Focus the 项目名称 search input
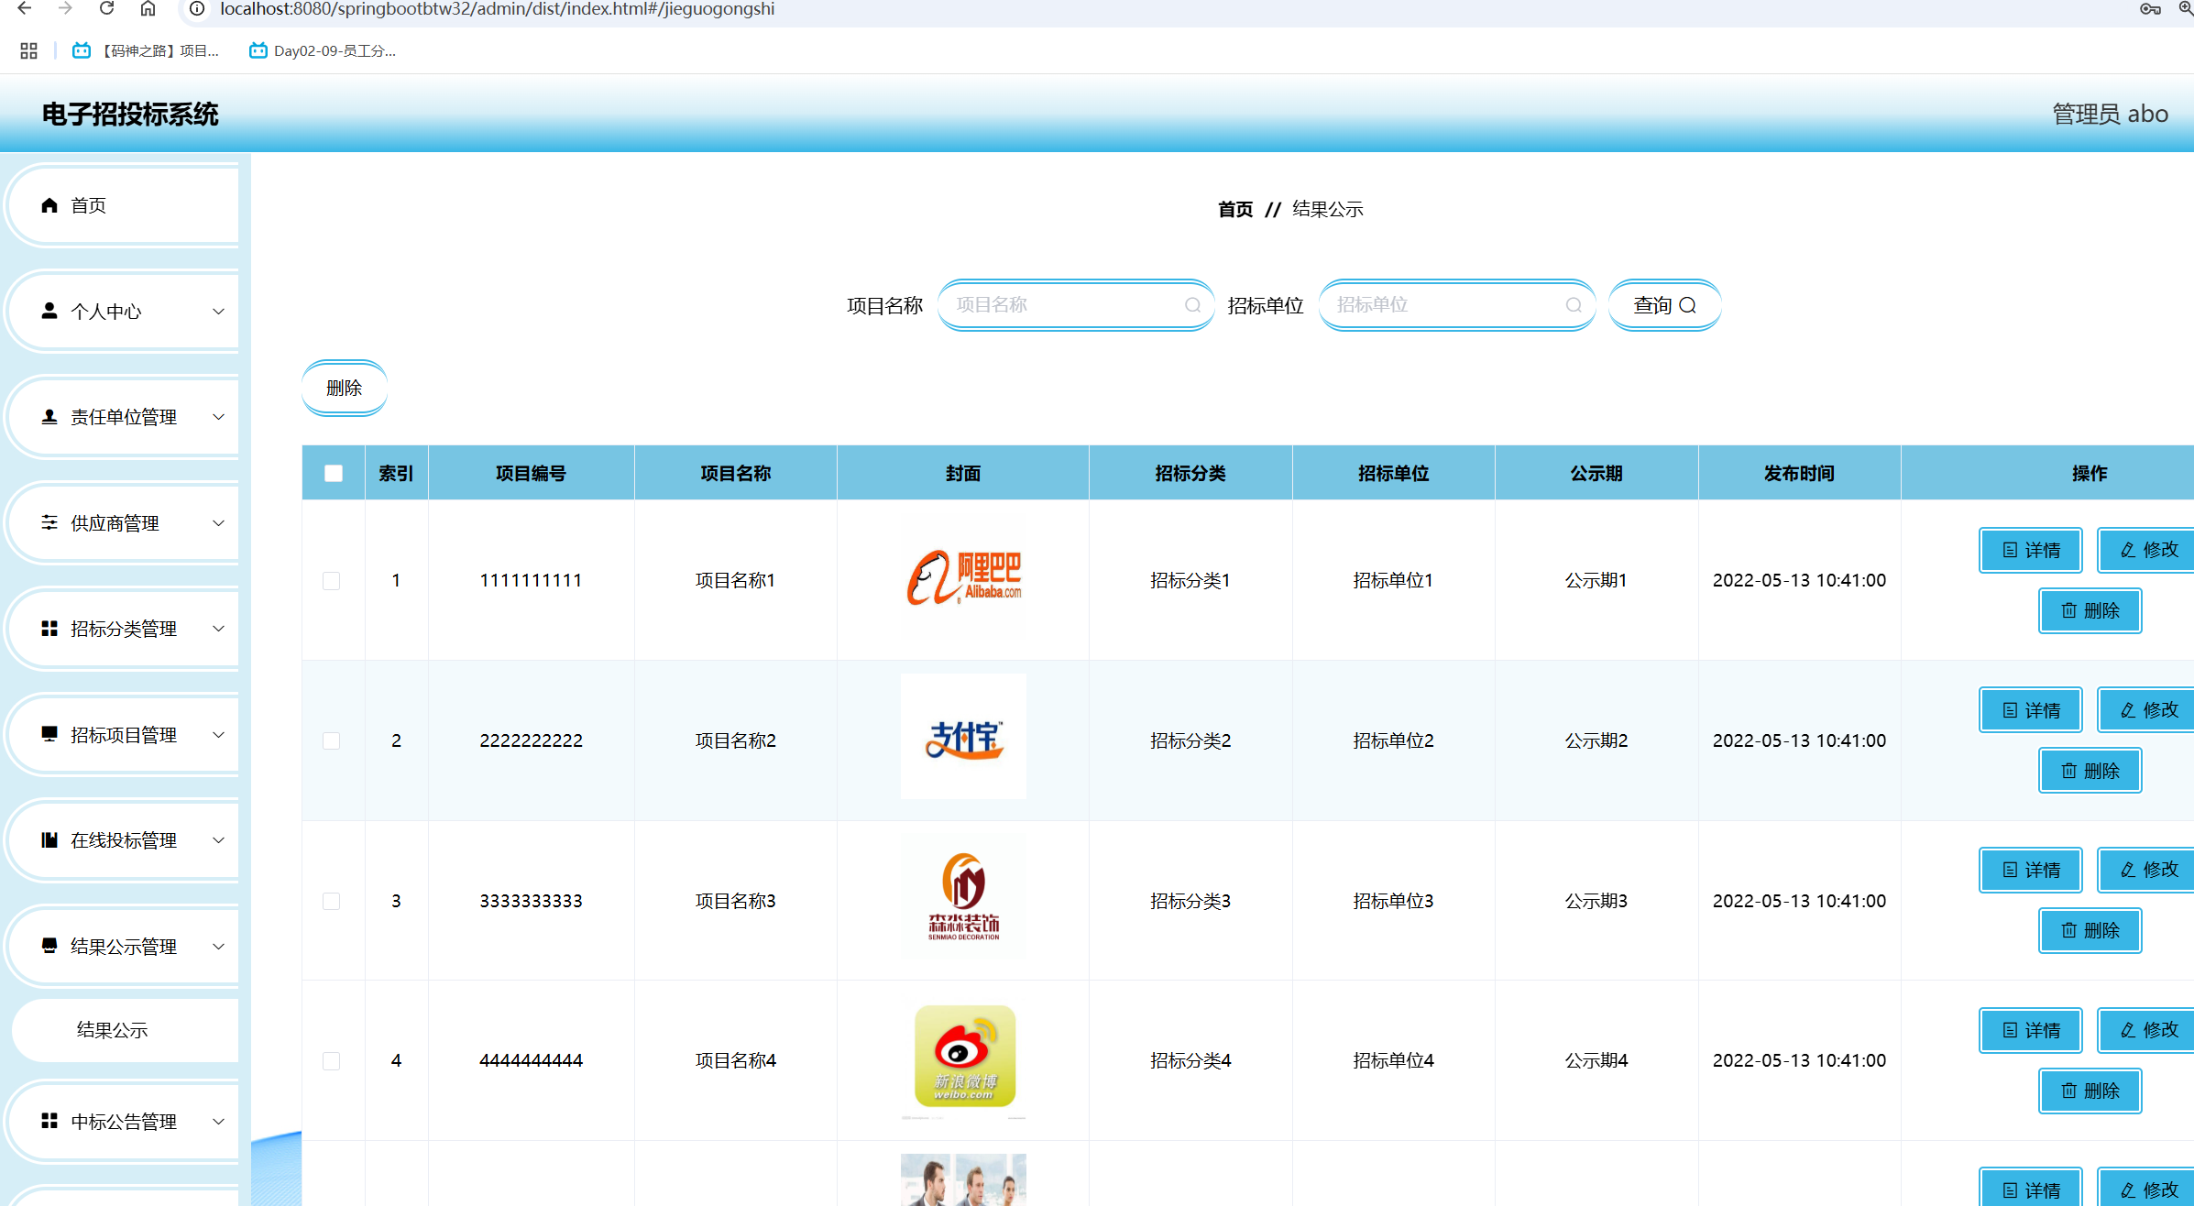Viewport: 2194px width, 1206px height. coord(1076,305)
